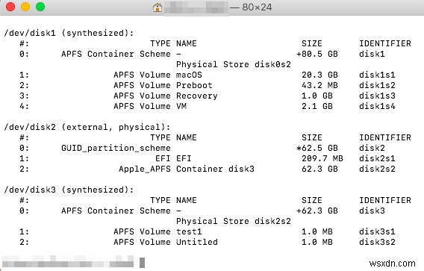Click the 'disk3s2' identifier
This screenshot has width=424, height=271.
(x=377, y=242)
